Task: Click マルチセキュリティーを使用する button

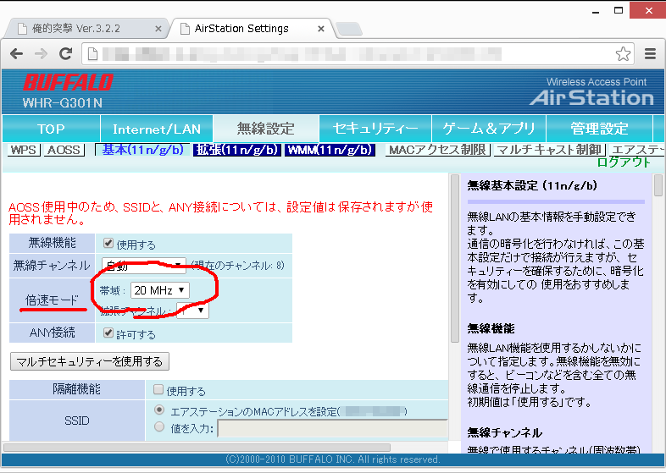Action: [x=90, y=361]
